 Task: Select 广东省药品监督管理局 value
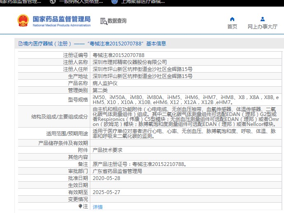point(117,171)
